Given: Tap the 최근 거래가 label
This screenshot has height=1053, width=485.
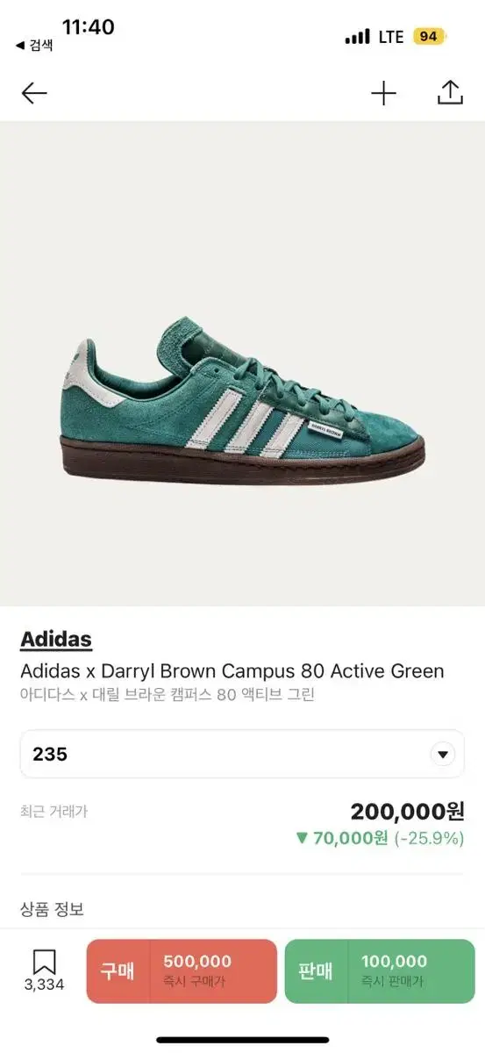Looking at the screenshot, I should (53, 812).
